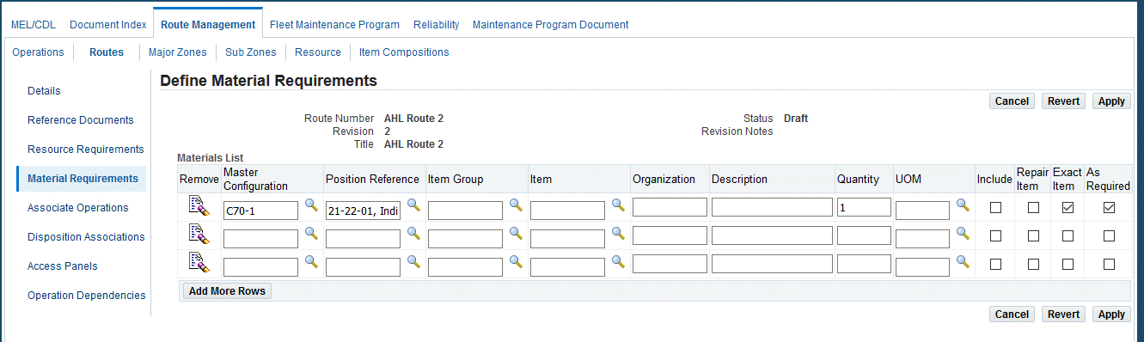Go to Resource Requirements page
The height and width of the screenshot is (342, 1144).
tap(86, 150)
